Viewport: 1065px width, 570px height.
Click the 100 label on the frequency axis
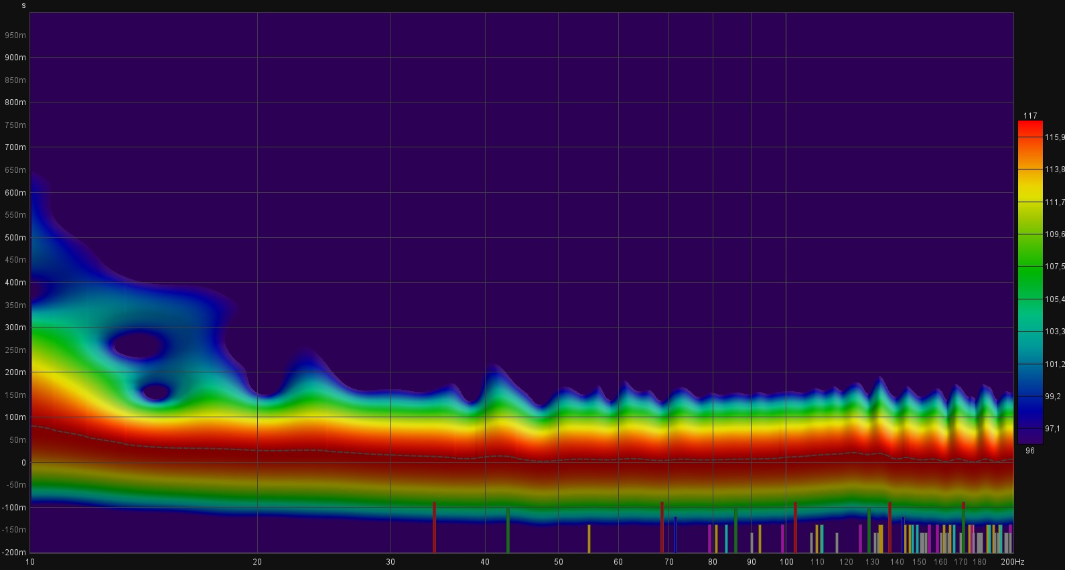pyautogui.click(x=786, y=562)
